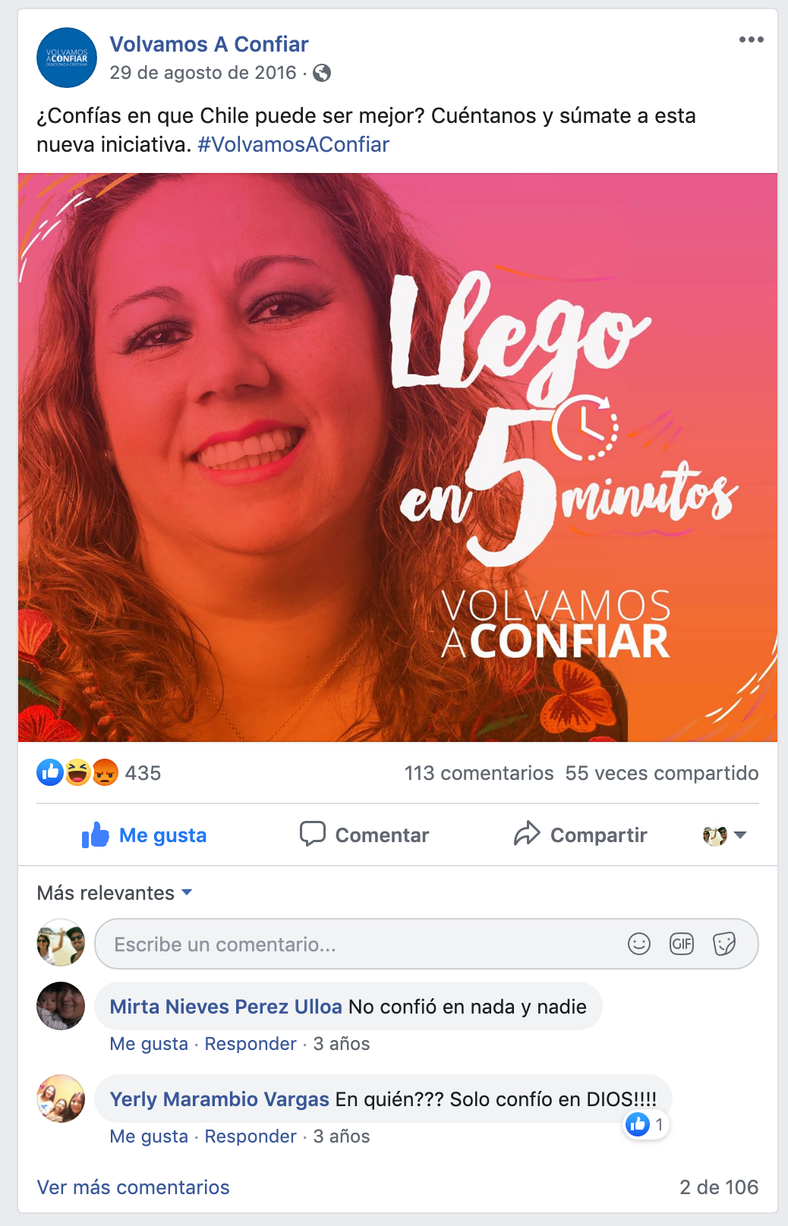Expand Ver más comentarios
Image resolution: width=788 pixels, height=1226 pixels.
[134, 1187]
